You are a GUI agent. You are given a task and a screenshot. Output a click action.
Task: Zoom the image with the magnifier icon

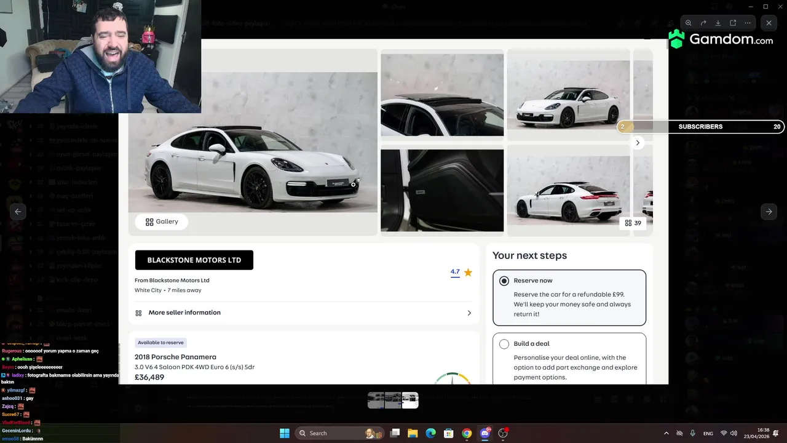pos(689,23)
